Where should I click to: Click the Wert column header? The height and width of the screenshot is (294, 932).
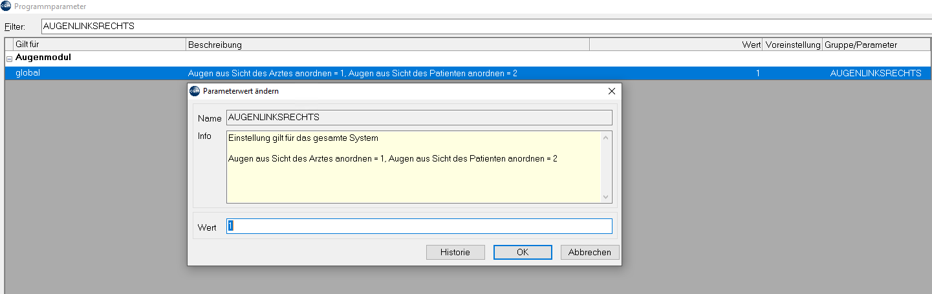pyautogui.click(x=676, y=45)
